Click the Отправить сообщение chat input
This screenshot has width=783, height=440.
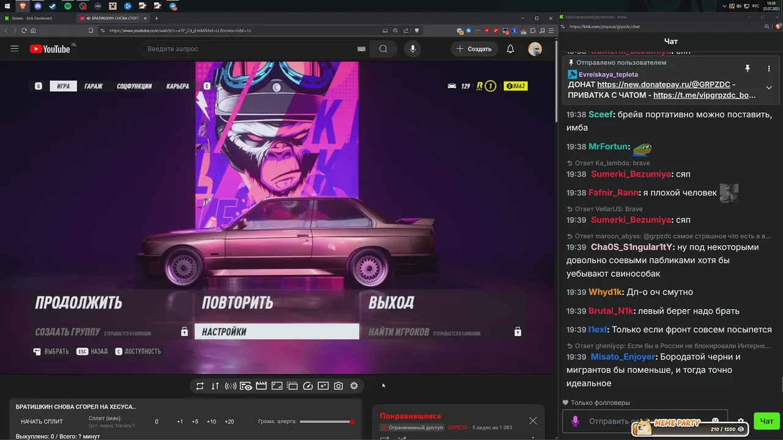645,421
